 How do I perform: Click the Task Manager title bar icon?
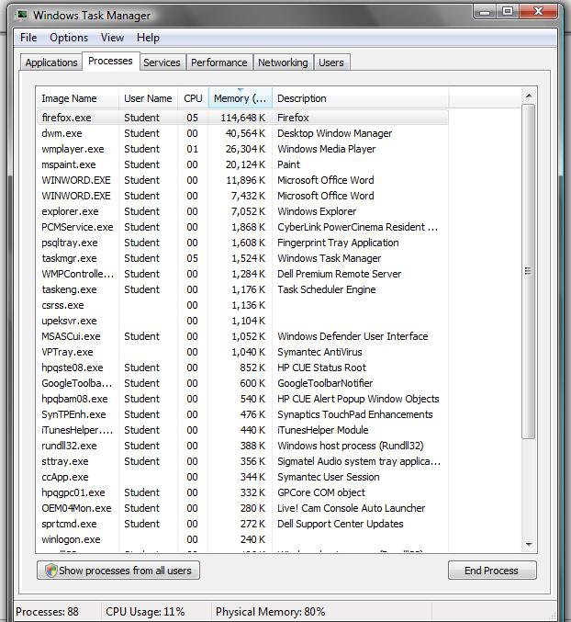[x=22, y=15]
